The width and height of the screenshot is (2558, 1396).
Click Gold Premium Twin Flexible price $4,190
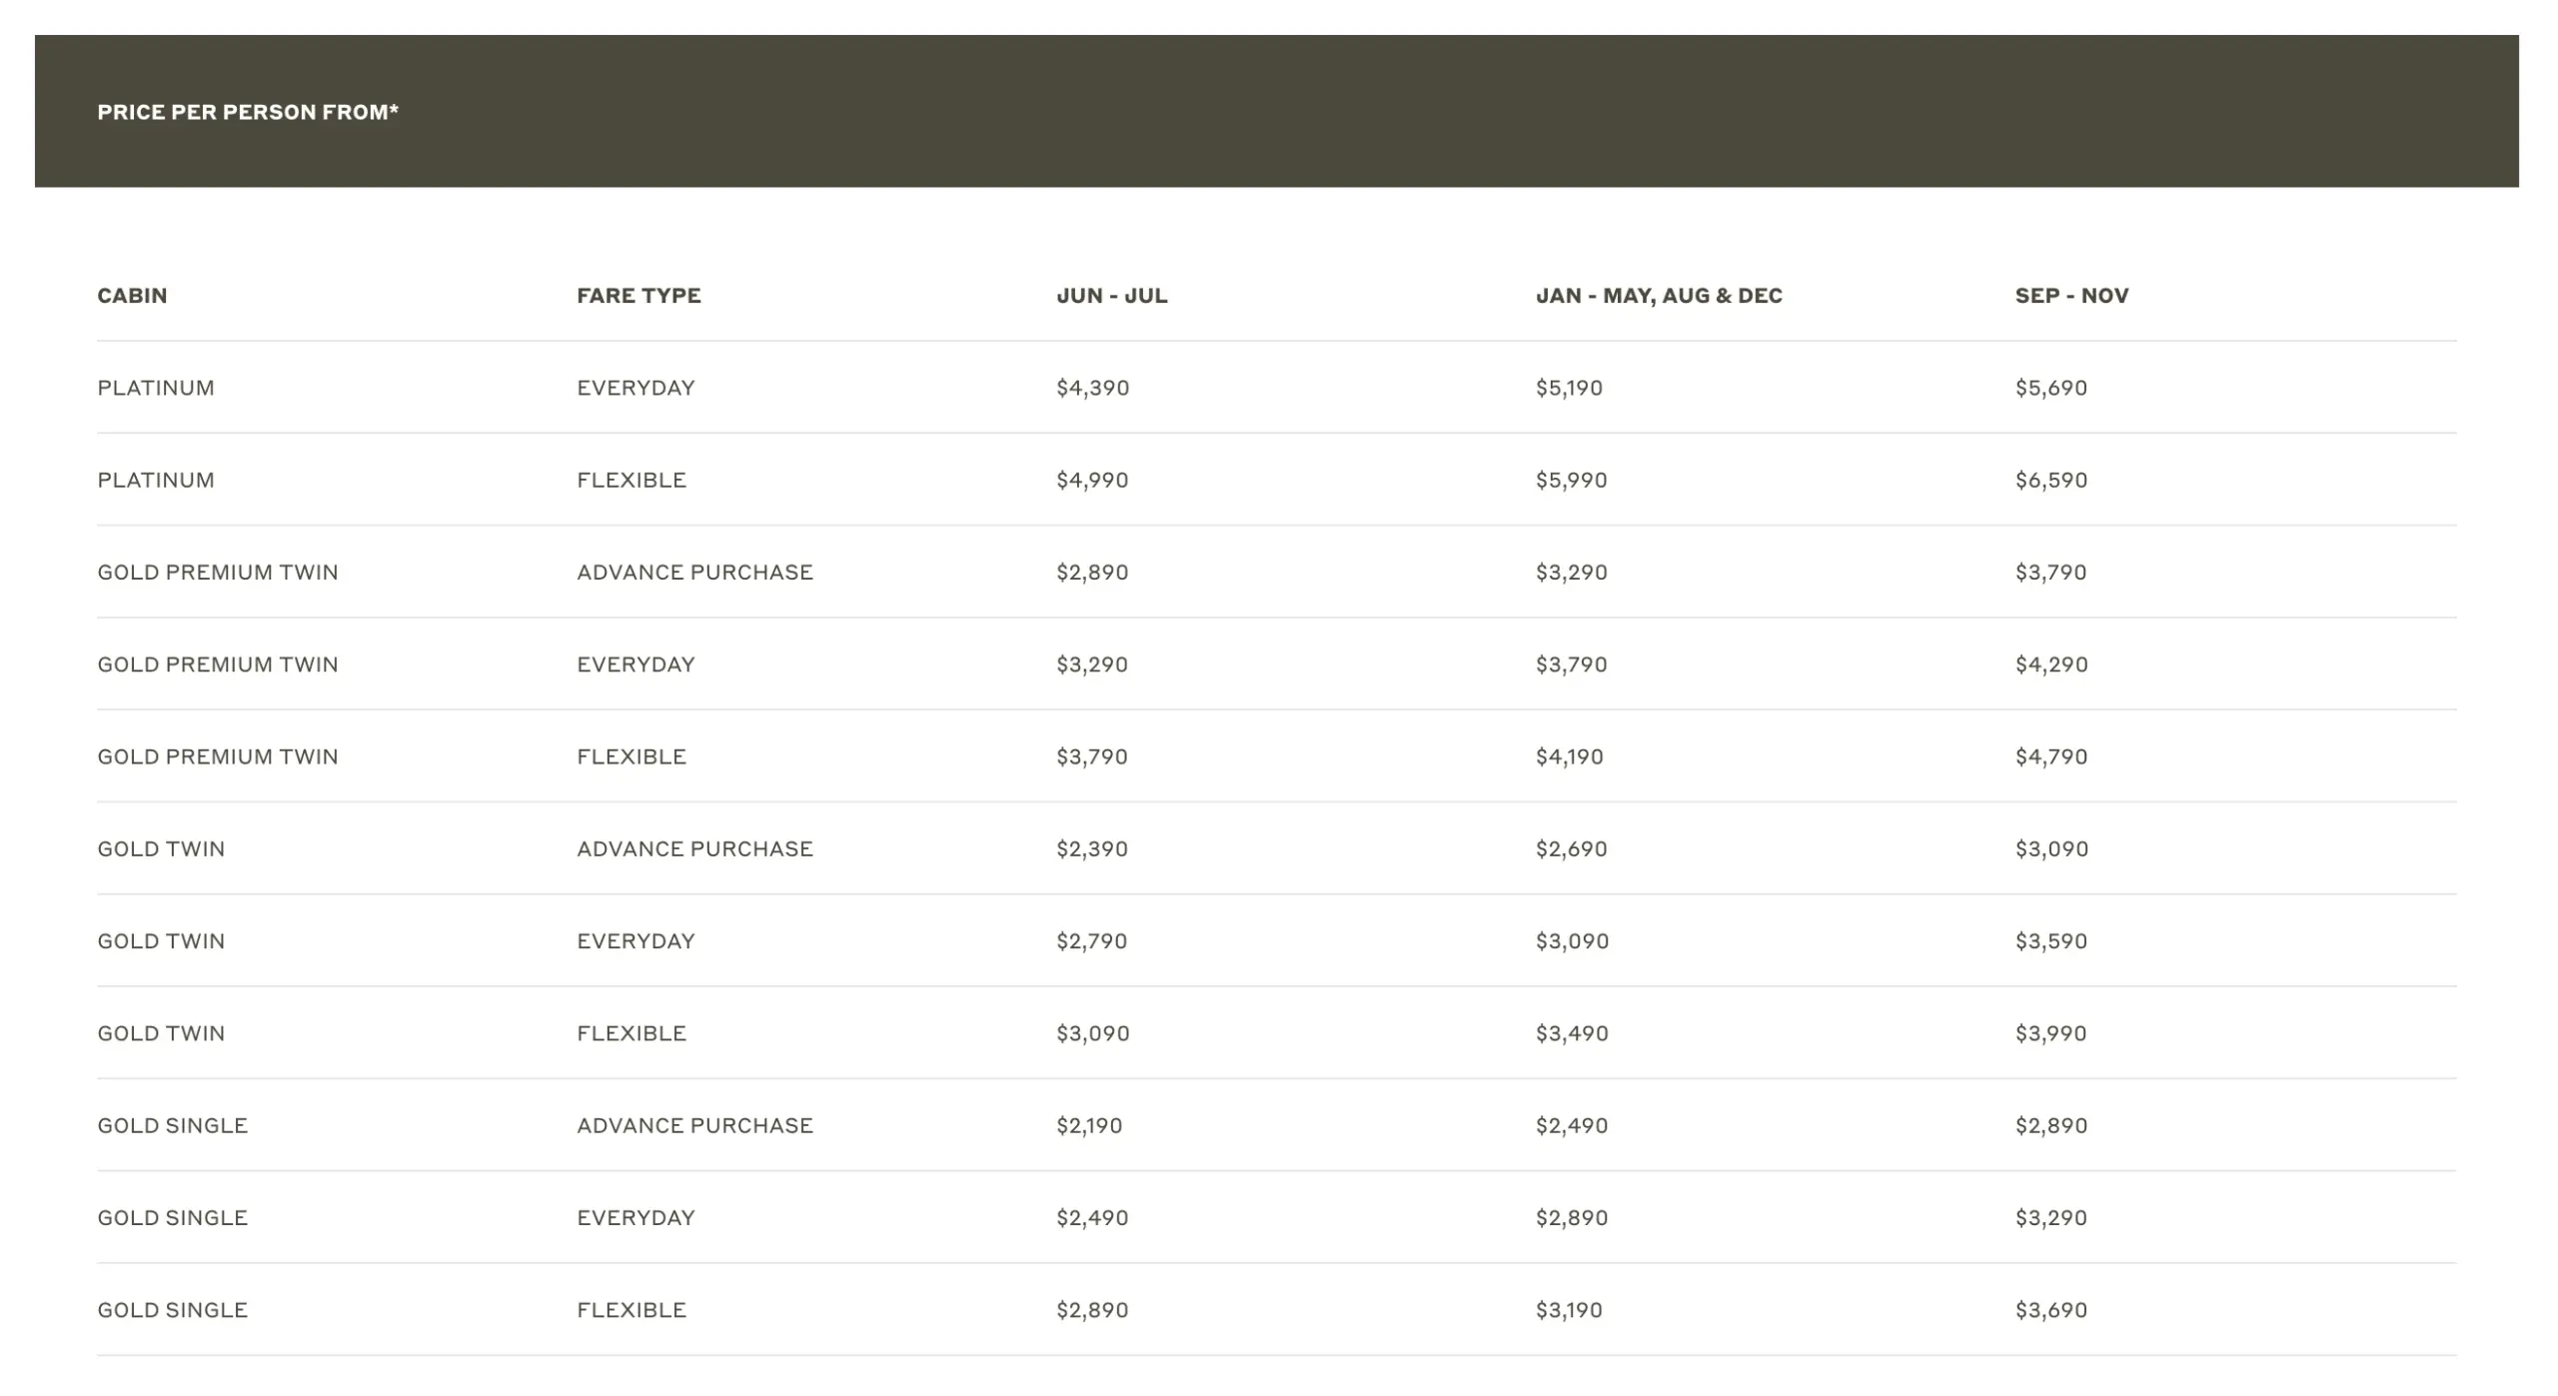[1569, 756]
